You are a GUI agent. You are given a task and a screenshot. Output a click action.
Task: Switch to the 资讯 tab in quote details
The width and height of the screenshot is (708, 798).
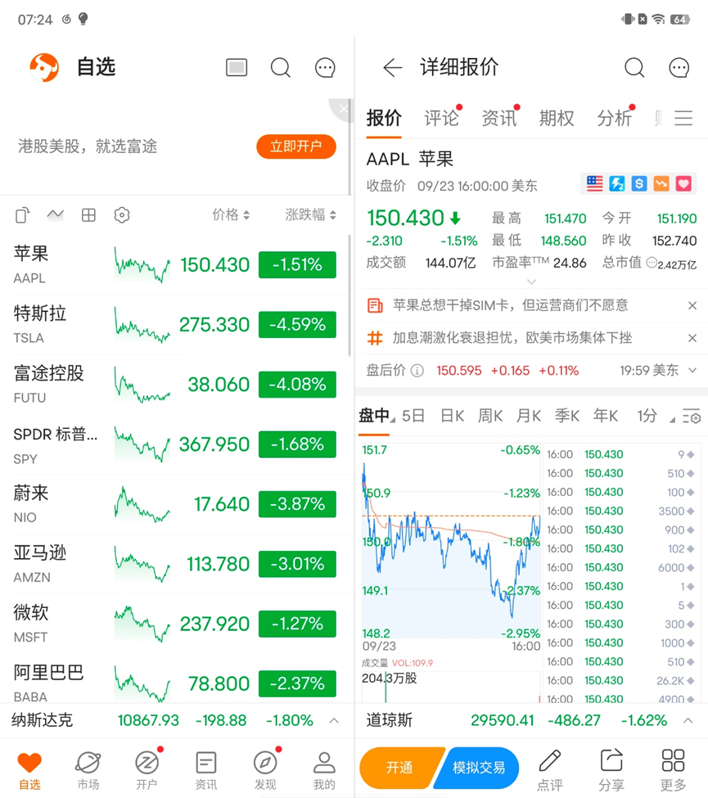(x=499, y=118)
